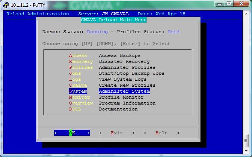
Task: Choose the Create menu entry
Action: pyautogui.click(x=78, y=85)
